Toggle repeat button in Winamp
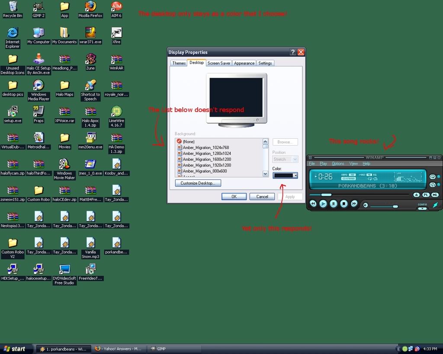443x354 pixels. 432,177
